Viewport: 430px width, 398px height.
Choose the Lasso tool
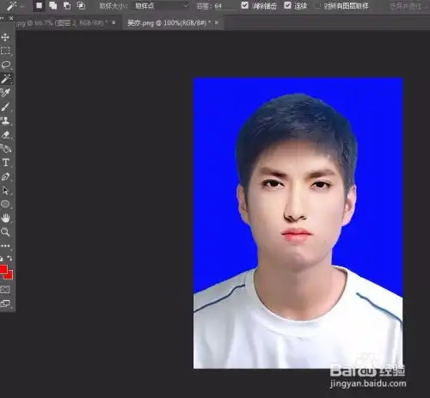click(x=6, y=65)
